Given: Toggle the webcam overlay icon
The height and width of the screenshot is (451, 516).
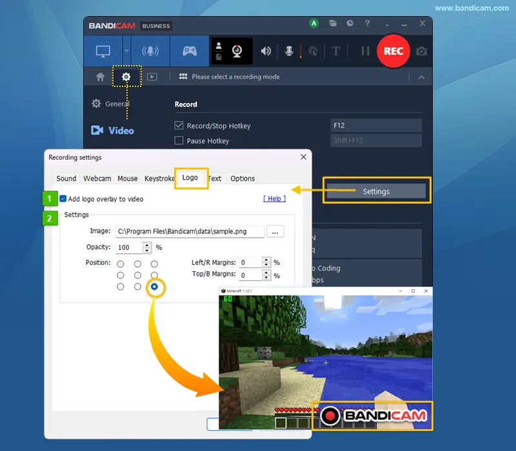Looking at the screenshot, I should pos(237,51).
